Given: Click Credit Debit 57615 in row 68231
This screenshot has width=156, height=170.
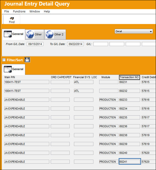Looking at the screenshot, I should pos(149,82).
